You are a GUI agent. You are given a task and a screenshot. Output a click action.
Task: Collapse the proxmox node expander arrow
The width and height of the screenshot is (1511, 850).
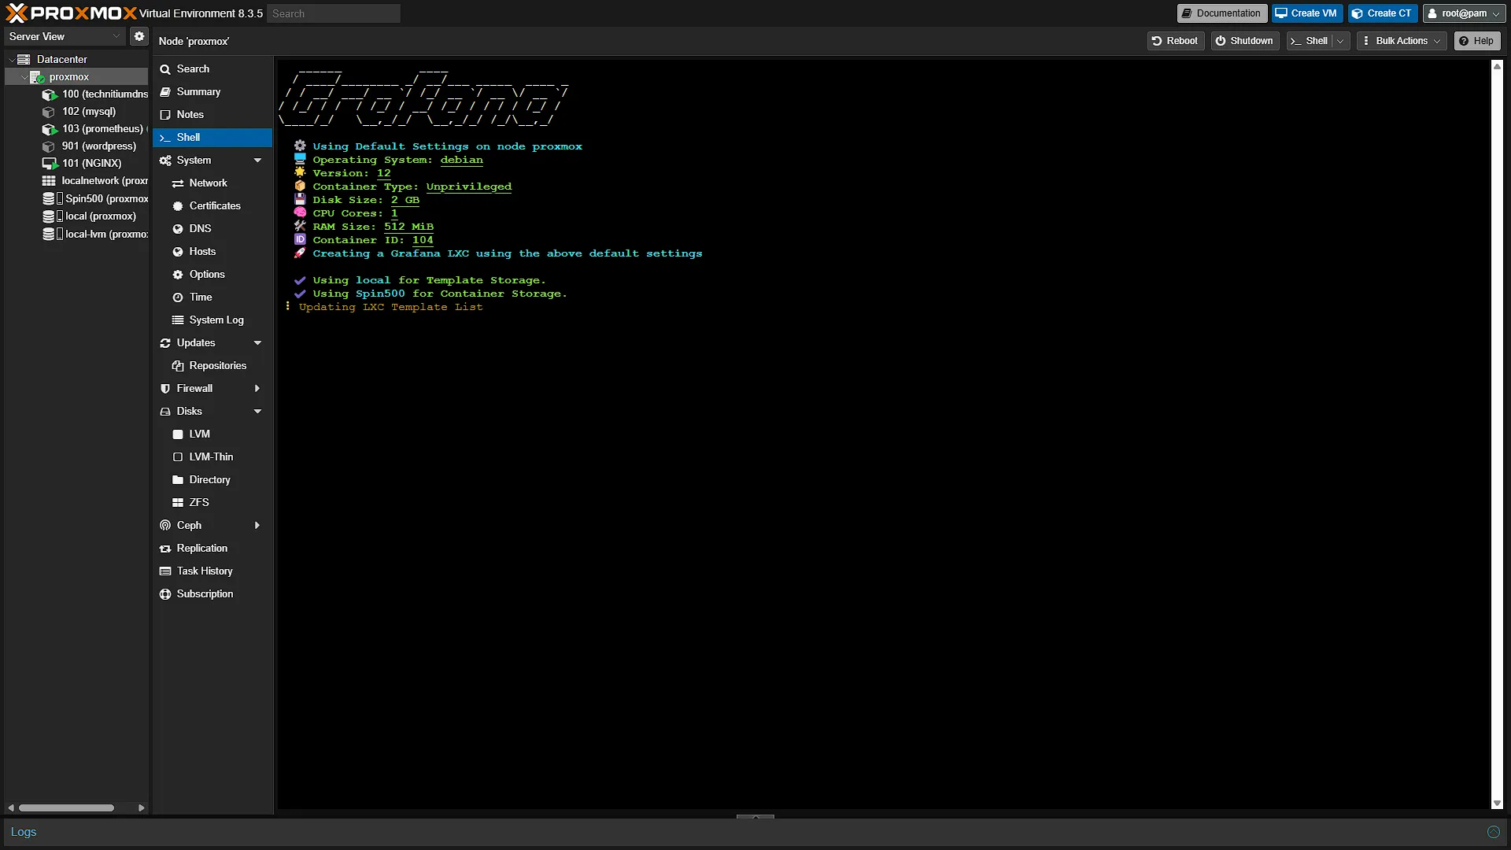[x=24, y=76]
